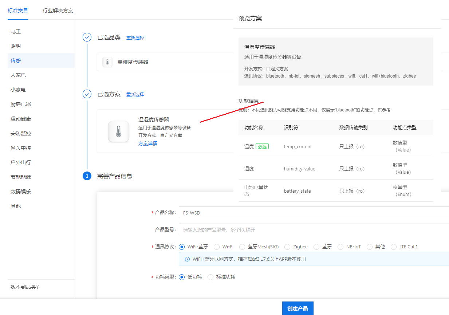Select the NB-IoT protocol option
449x315 pixels.
pyautogui.click(x=340, y=247)
